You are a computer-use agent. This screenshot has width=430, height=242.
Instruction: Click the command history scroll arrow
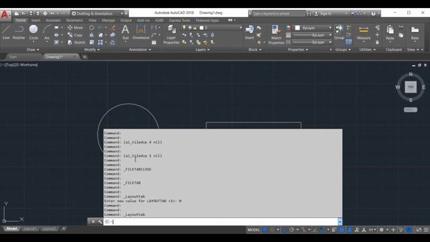340,222
